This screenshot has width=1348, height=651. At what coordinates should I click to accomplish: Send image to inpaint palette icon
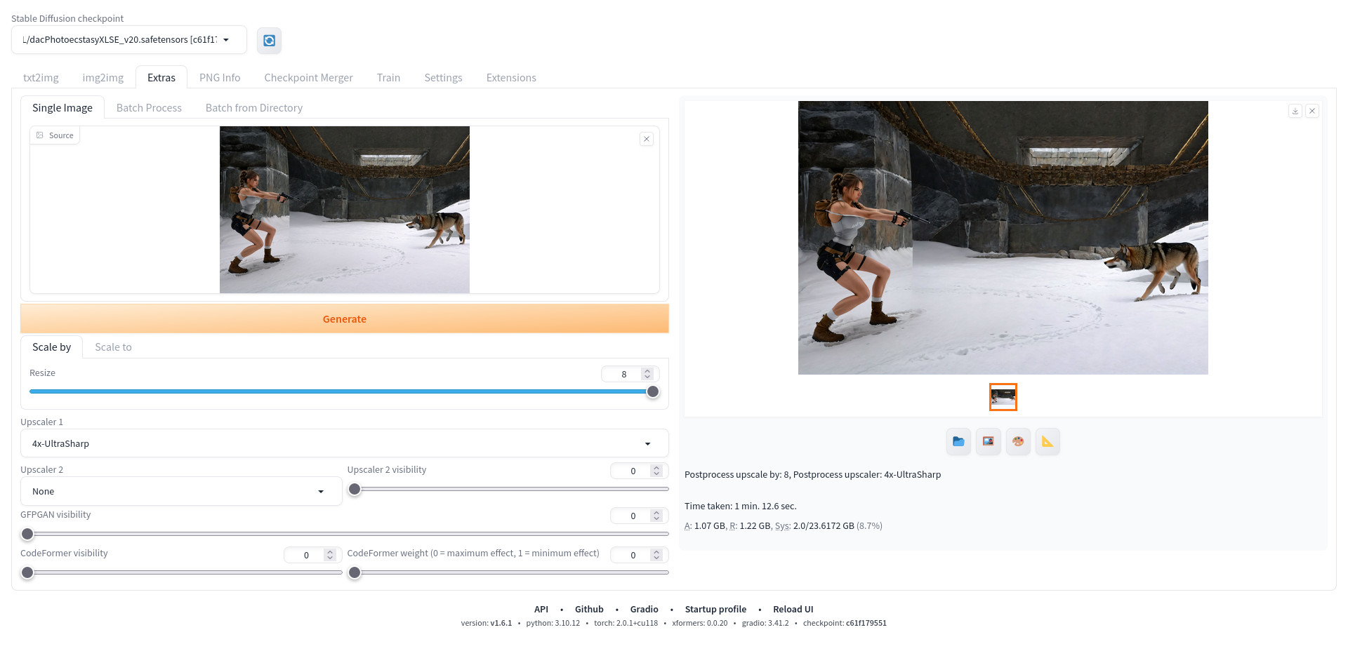[x=1018, y=441]
